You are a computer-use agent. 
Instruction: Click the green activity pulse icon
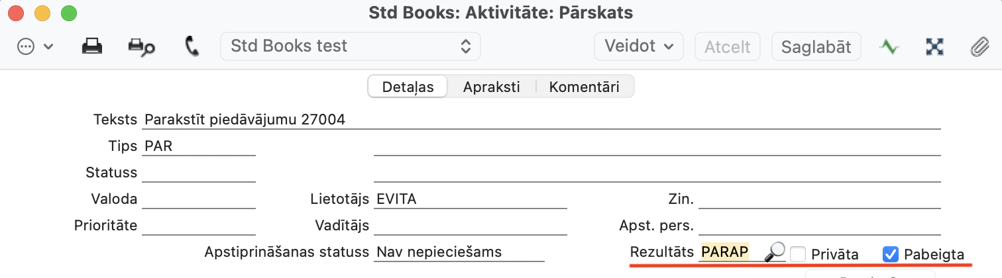pyautogui.click(x=889, y=46)
